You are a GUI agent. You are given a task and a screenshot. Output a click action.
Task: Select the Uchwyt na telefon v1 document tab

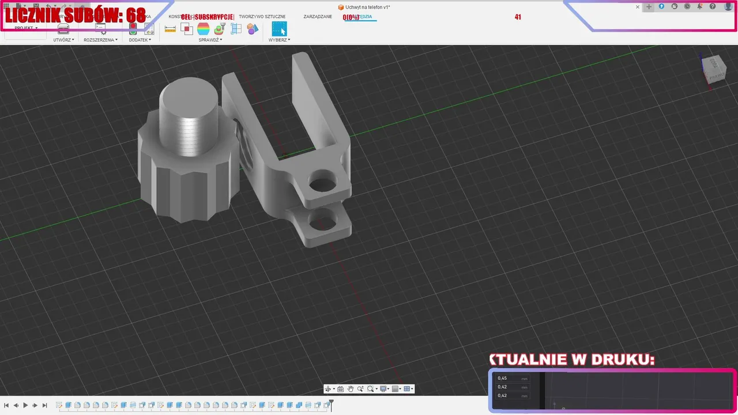point(364,7)
